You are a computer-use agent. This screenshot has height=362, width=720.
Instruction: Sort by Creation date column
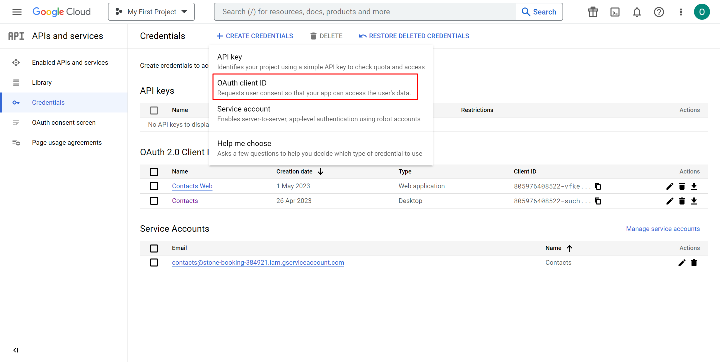pyautogui.click(x=300, y=171)
